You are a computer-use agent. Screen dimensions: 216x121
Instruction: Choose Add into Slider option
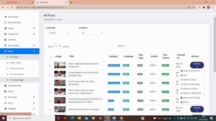click(188, 80)
